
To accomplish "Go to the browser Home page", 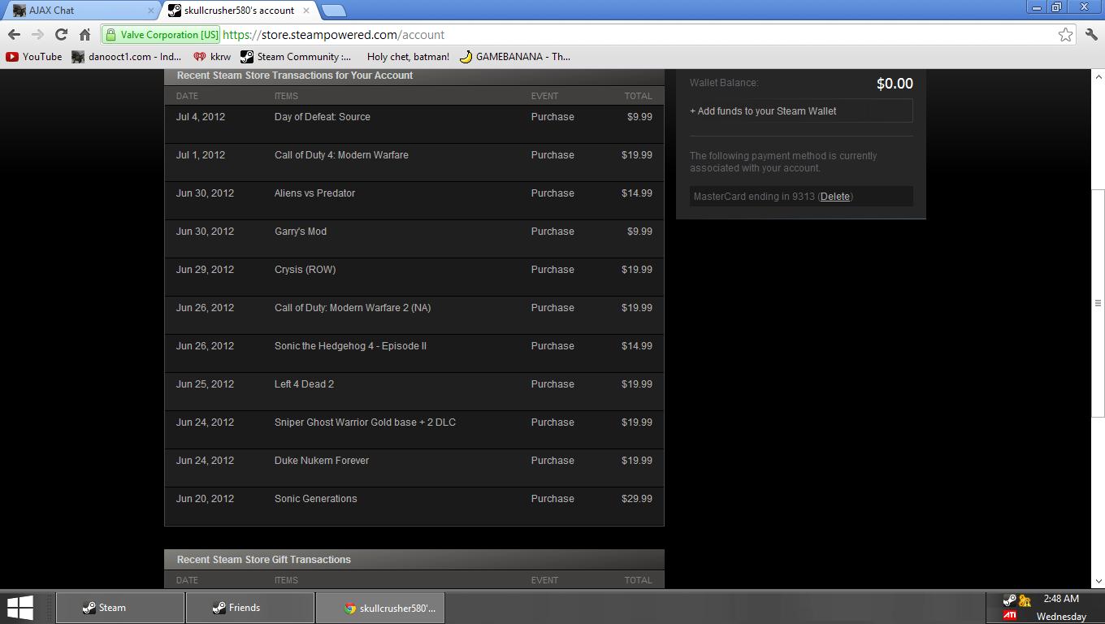I will (x=84, y=35).
